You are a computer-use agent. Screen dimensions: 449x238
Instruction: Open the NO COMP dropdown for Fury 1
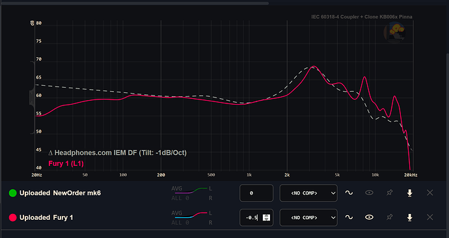coord(308,218)
